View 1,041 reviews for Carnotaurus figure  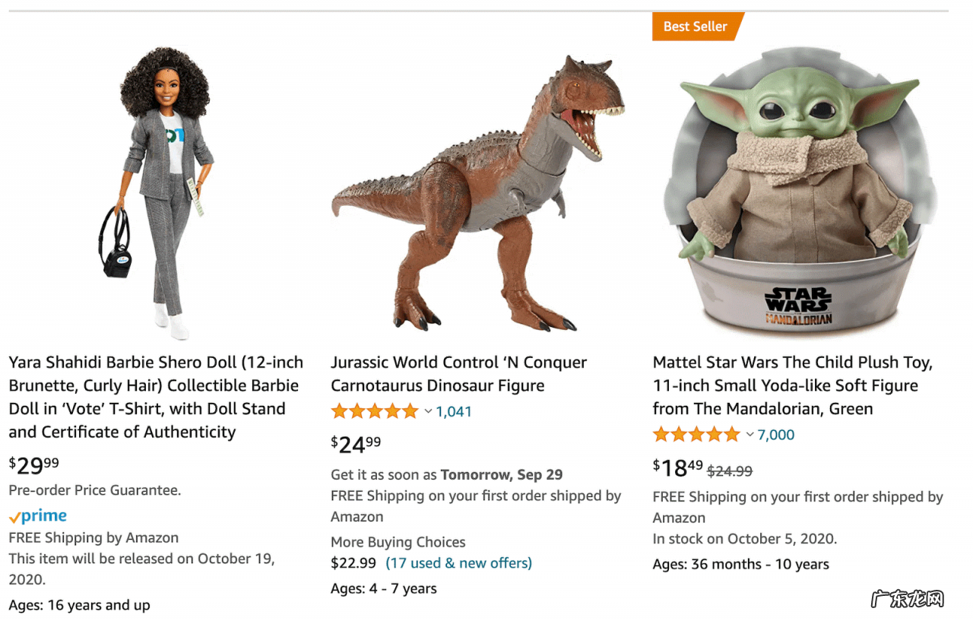[x=454, y=412]
